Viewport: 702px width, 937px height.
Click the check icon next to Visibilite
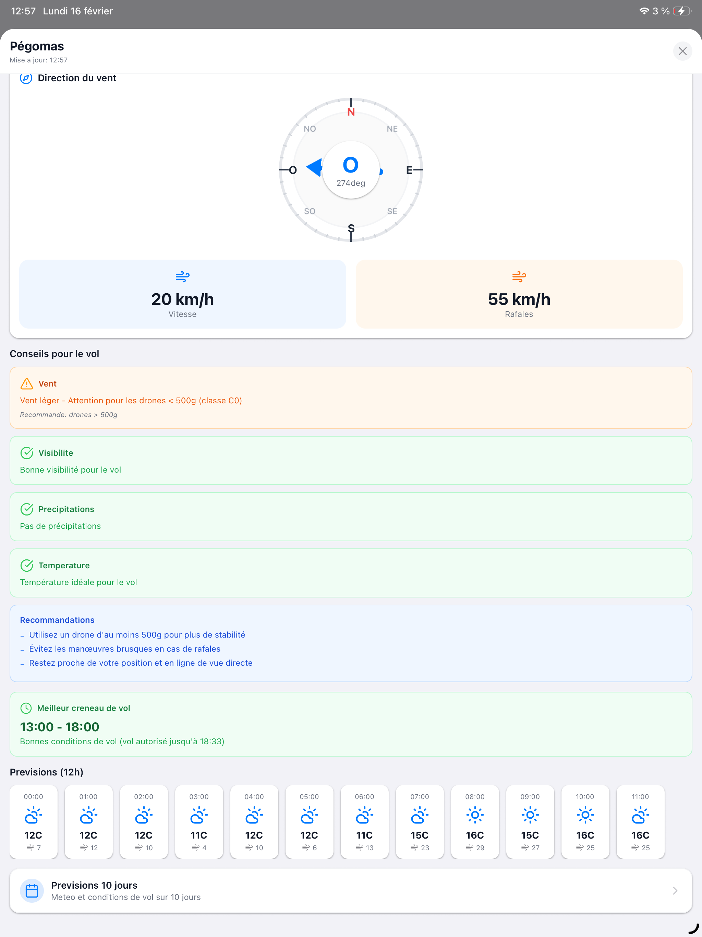click(27, 453)
